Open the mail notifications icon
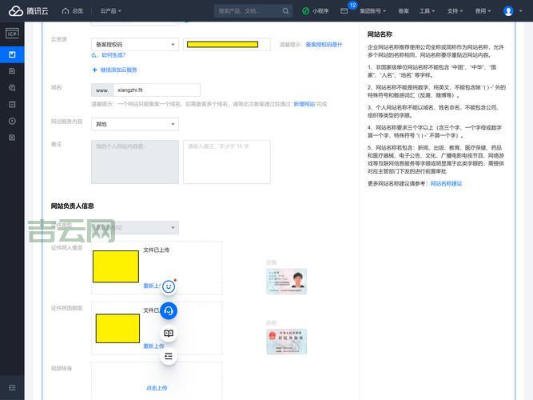The height and width of the screenshot is (400, 533). click(x=344, y=11)
